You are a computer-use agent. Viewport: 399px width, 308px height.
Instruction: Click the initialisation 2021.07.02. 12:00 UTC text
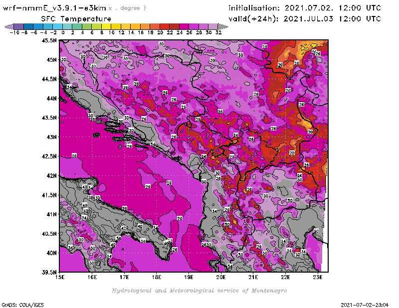305,8
